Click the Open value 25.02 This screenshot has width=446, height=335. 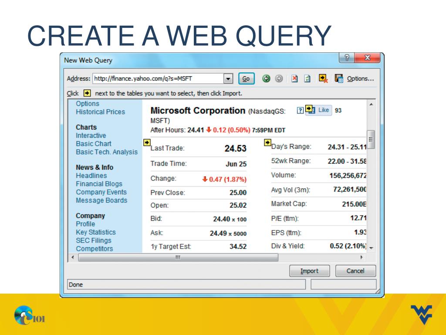tap(238, 205)
